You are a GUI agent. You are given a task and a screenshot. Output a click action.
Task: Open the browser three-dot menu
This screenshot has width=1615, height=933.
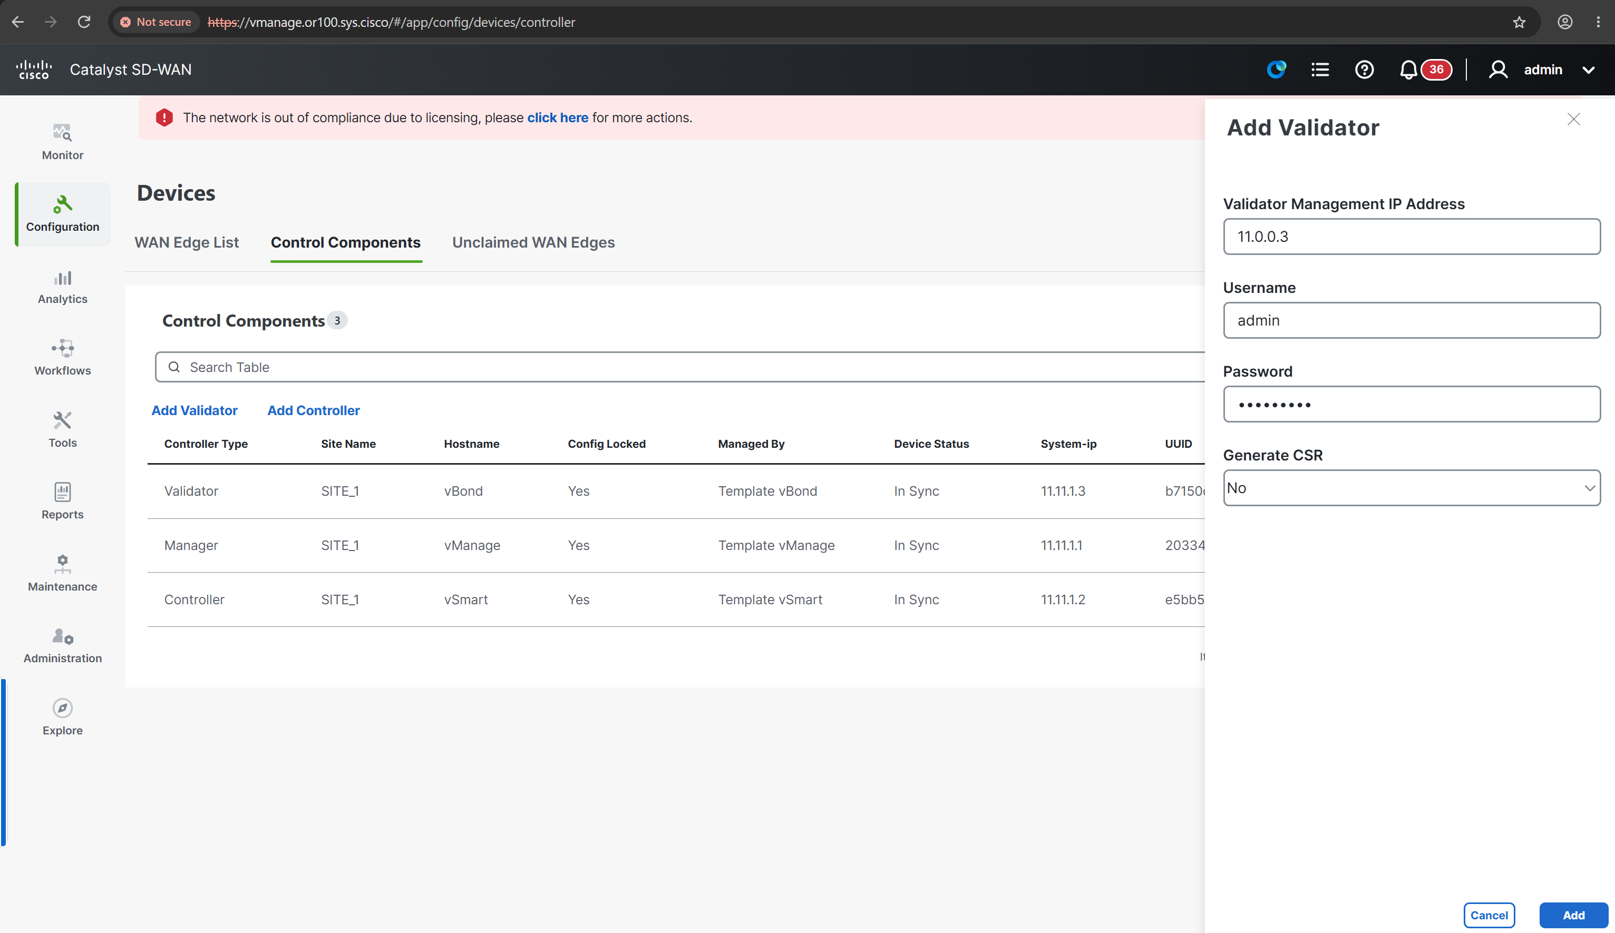pyautogui.click(x=1598, y=22)
